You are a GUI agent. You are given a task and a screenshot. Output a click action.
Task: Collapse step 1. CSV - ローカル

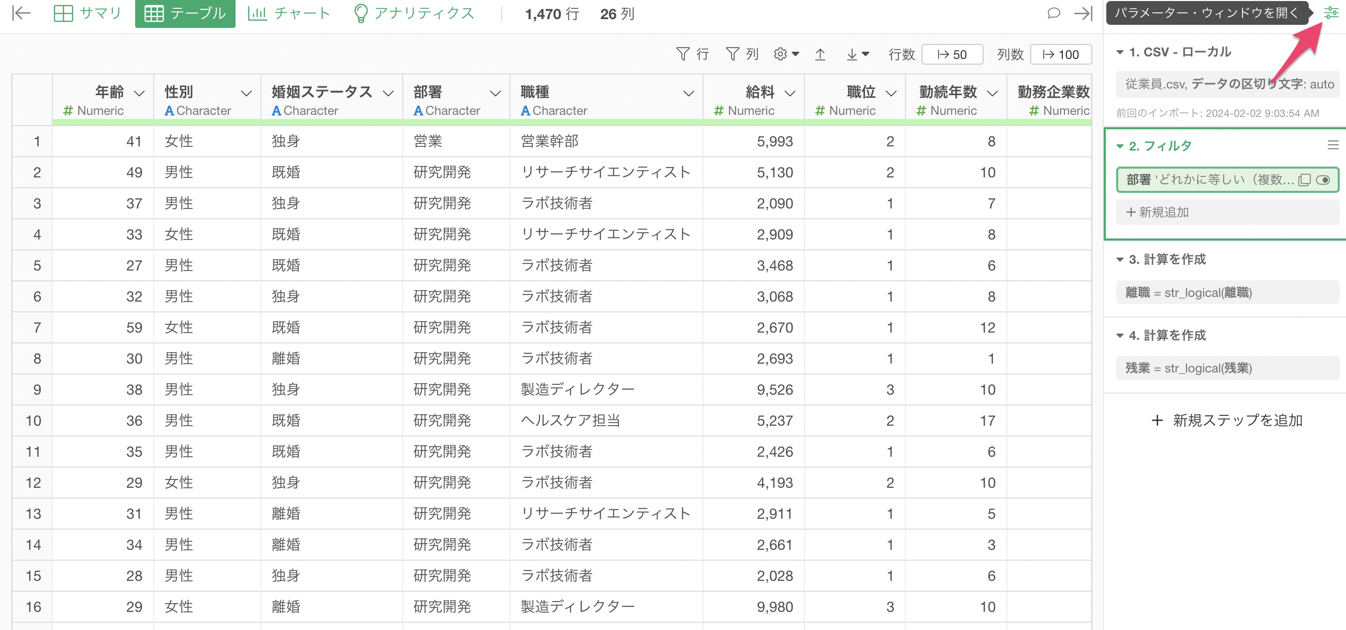tap(1120, 52)
